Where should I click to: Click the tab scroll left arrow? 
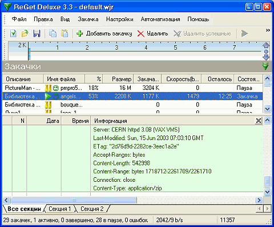(x=259, y=209)
